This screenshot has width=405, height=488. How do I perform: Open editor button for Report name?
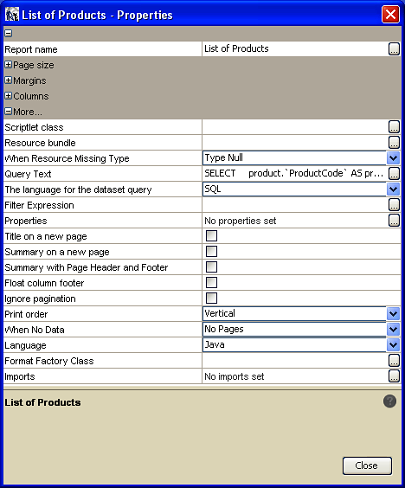[394, 49]
